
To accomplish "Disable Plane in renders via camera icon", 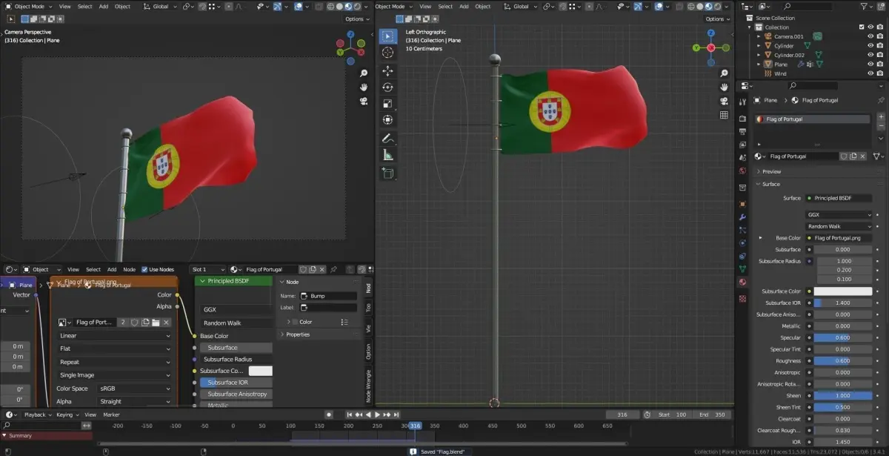I will [881, 65].
